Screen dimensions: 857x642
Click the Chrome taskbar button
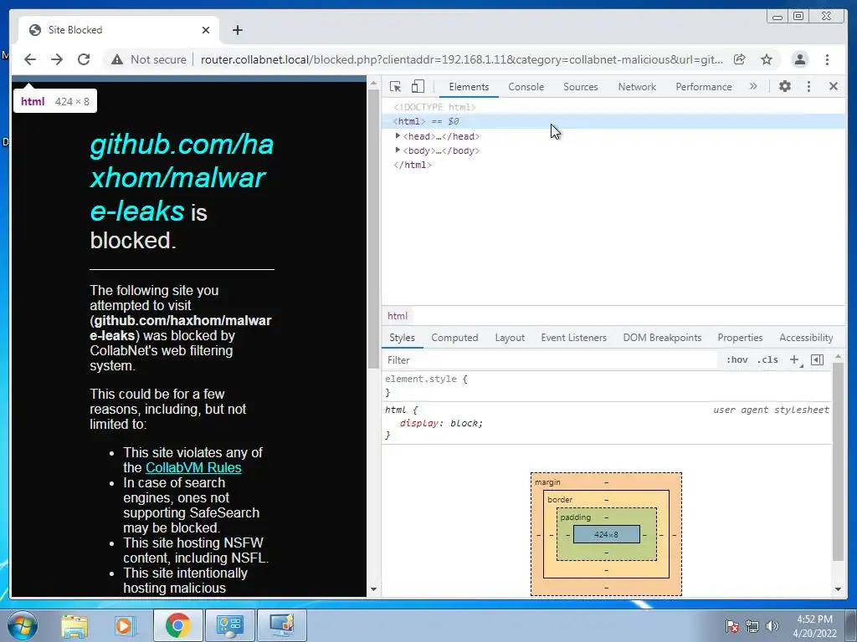point(177,625)
